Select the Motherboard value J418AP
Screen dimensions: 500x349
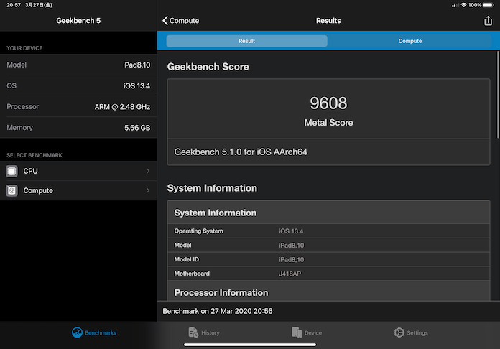290,274
